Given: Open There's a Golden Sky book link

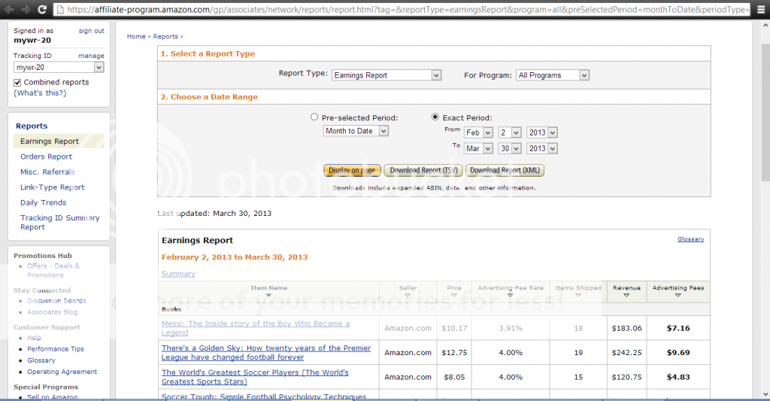Looking at the screenshot, I should pyautogui.click(x=266, y=352).
